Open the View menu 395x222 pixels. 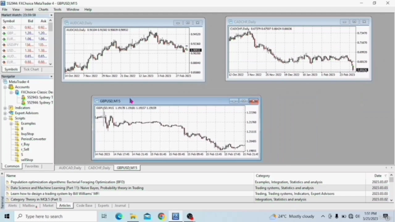16,10
